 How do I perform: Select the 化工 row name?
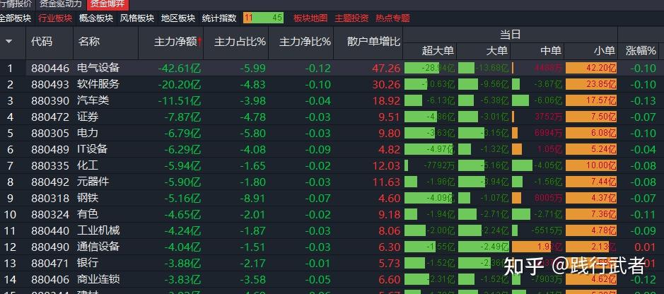click(88, 165)
